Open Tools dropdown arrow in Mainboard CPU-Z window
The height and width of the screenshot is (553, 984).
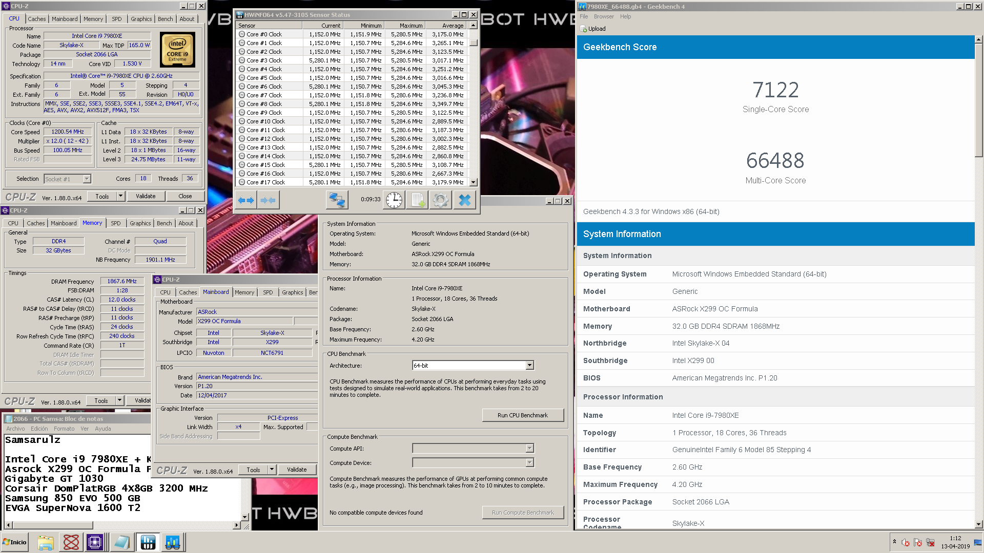[x=272, y=470]
